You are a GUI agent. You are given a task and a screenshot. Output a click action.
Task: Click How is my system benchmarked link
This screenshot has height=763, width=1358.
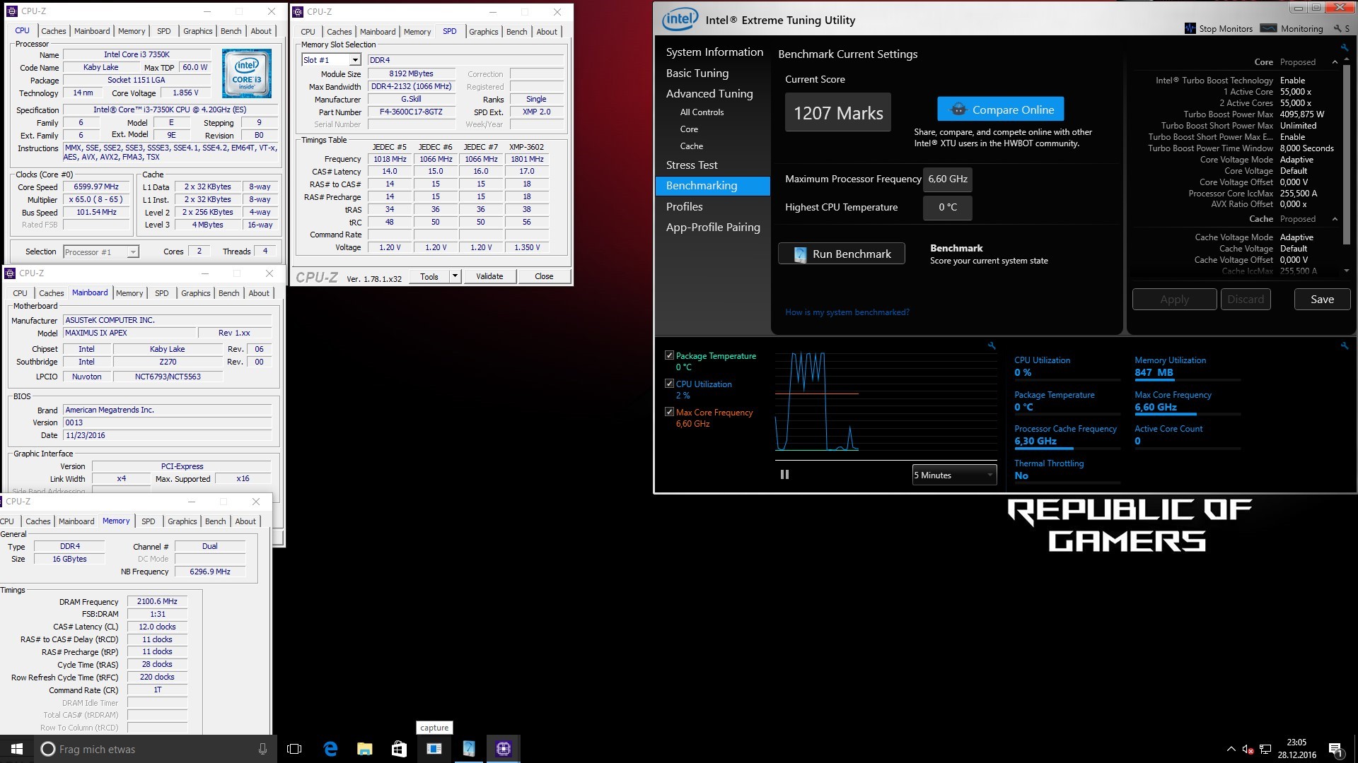click(847, 312)
